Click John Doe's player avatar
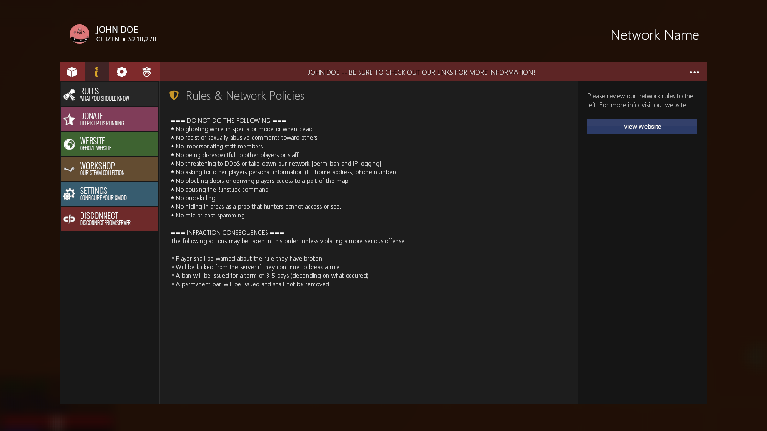 click(x=80, y=34)
